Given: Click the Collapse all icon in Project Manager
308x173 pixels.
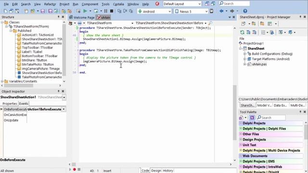Looking at the screenshot, I should point(254,32).
